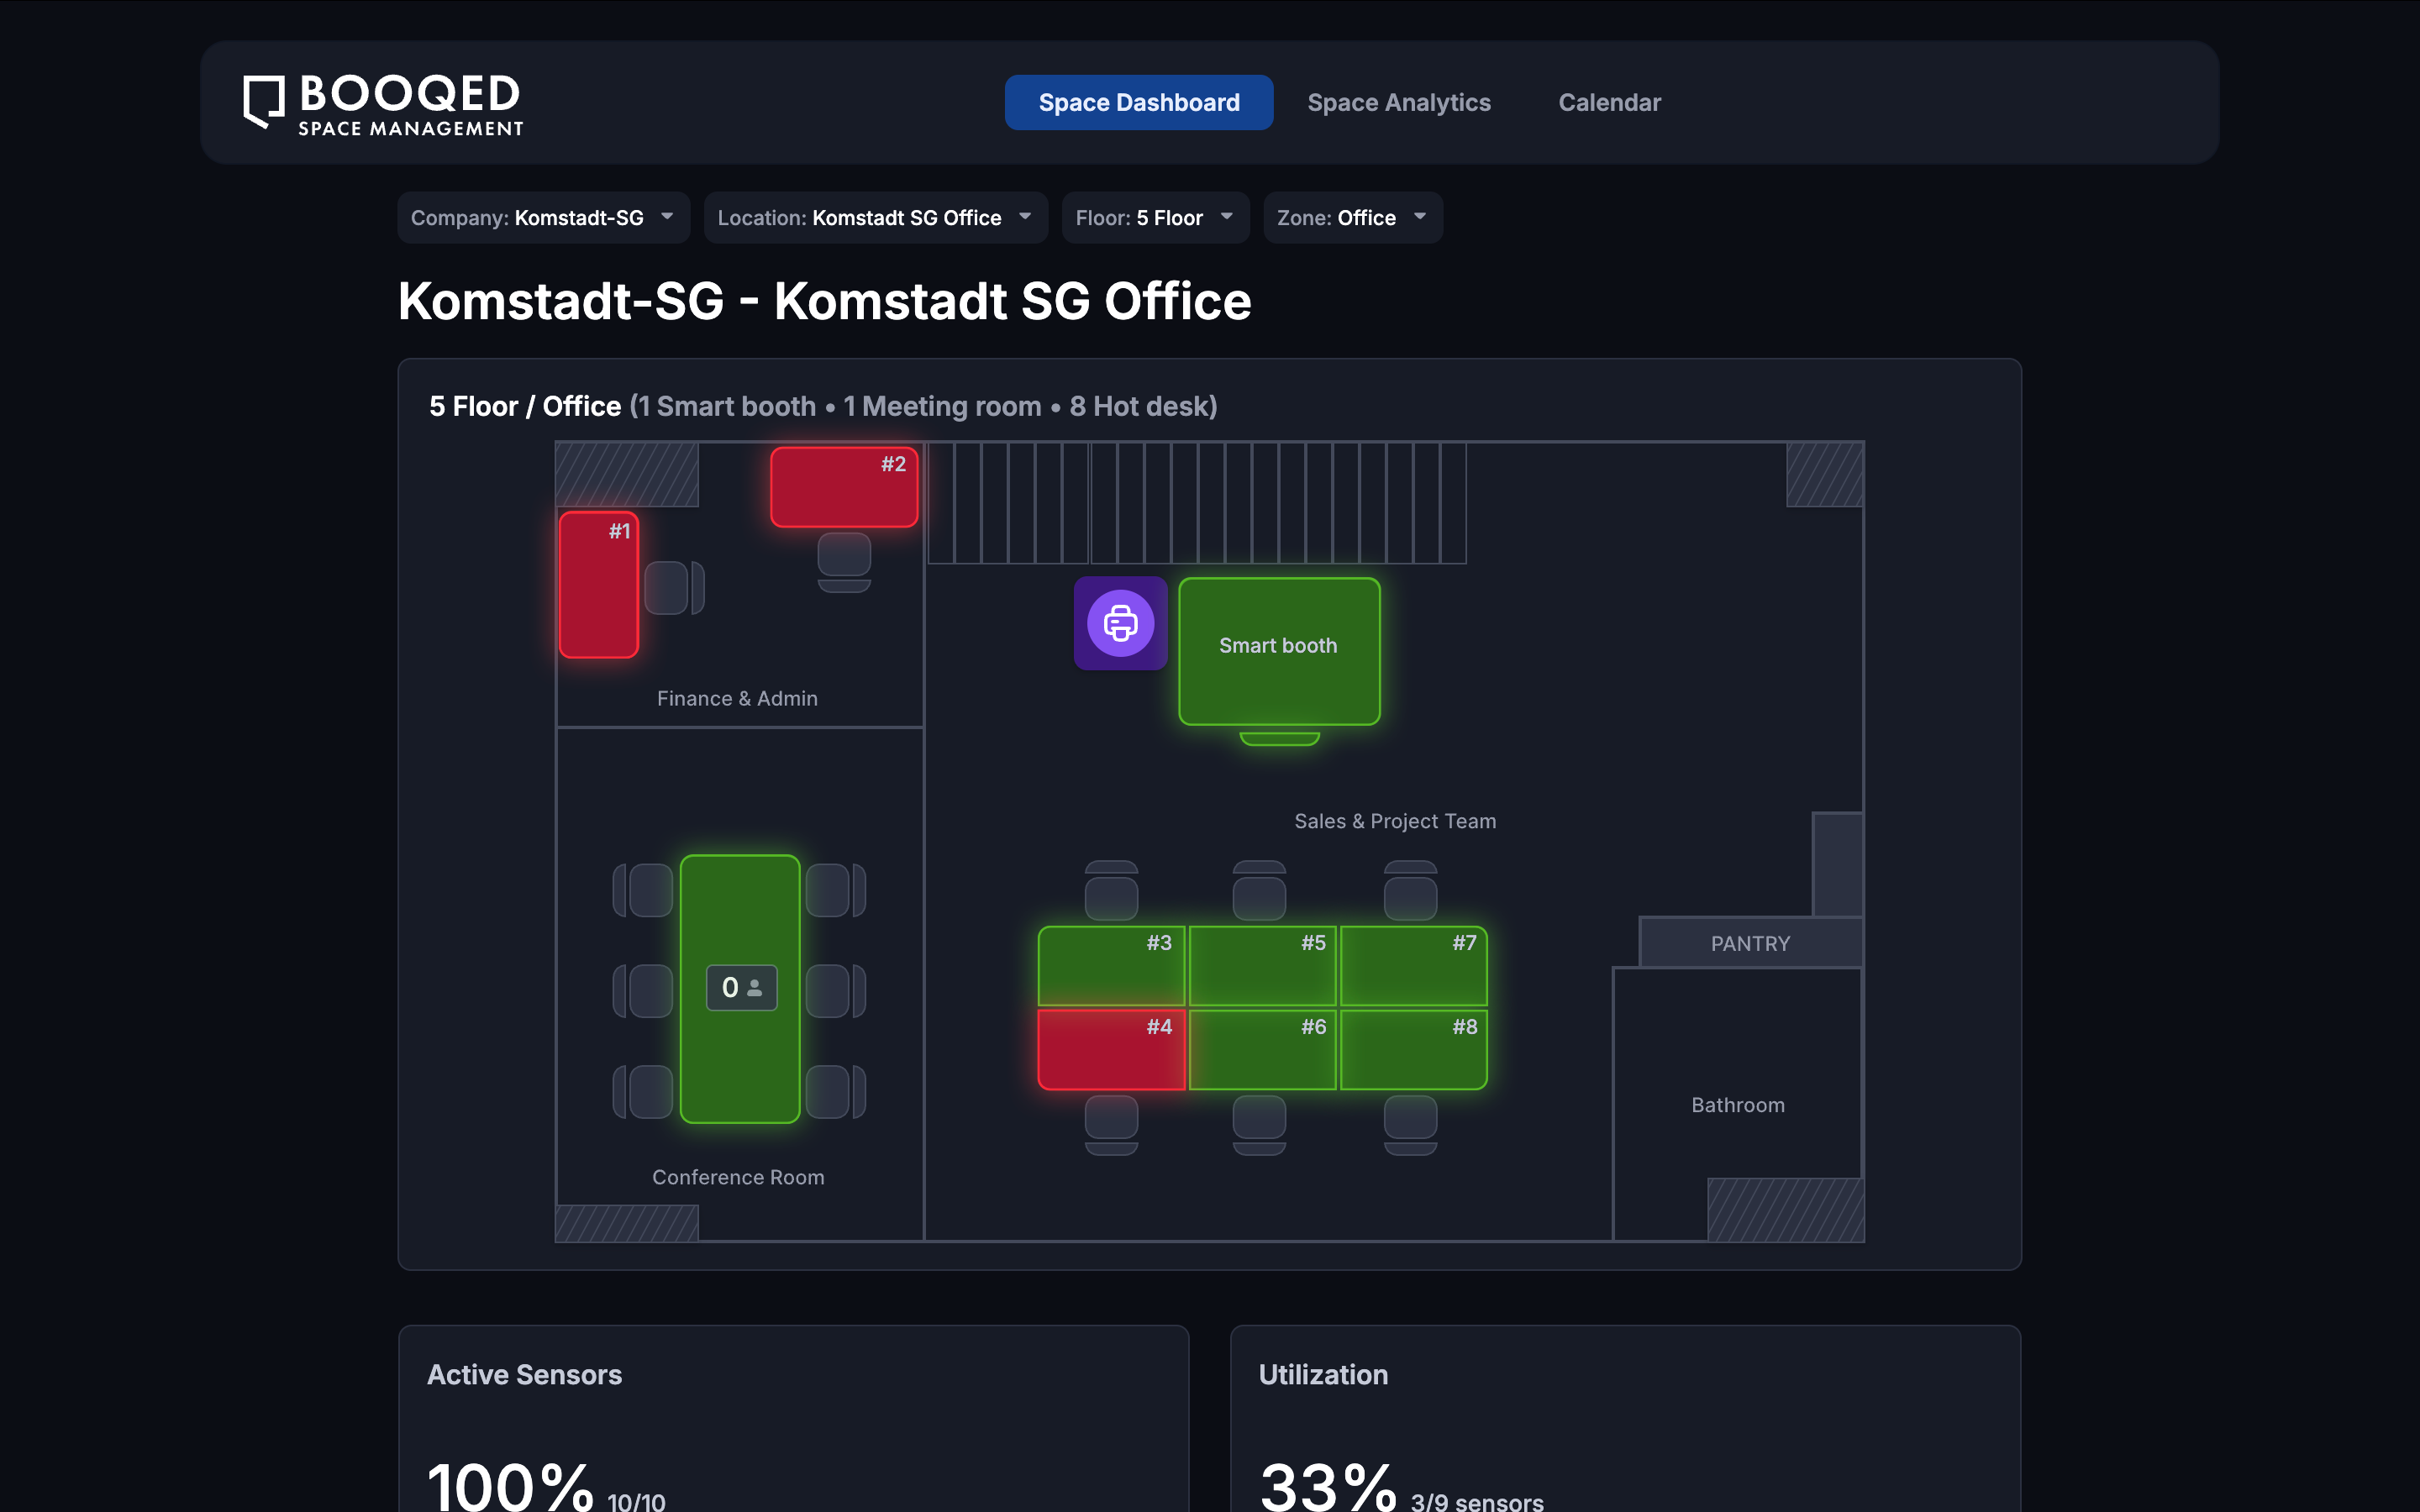2420x1512 pixels.
Task: Click the Active Sensors 100% stat
Action: tap(510, 1478)
